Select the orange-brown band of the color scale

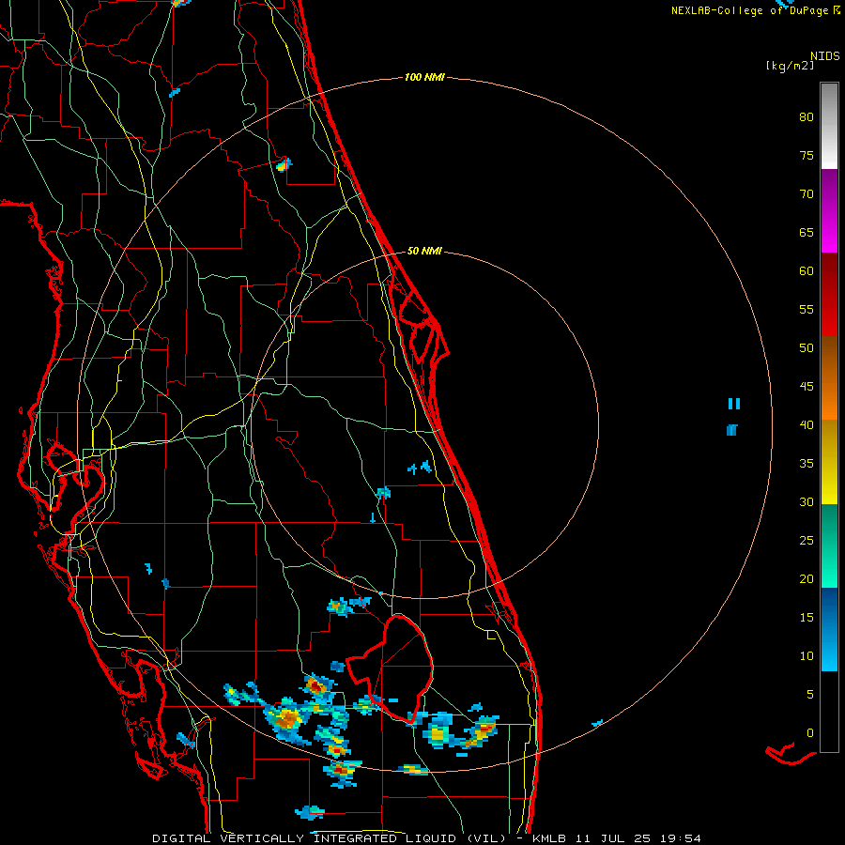(829, 379)
